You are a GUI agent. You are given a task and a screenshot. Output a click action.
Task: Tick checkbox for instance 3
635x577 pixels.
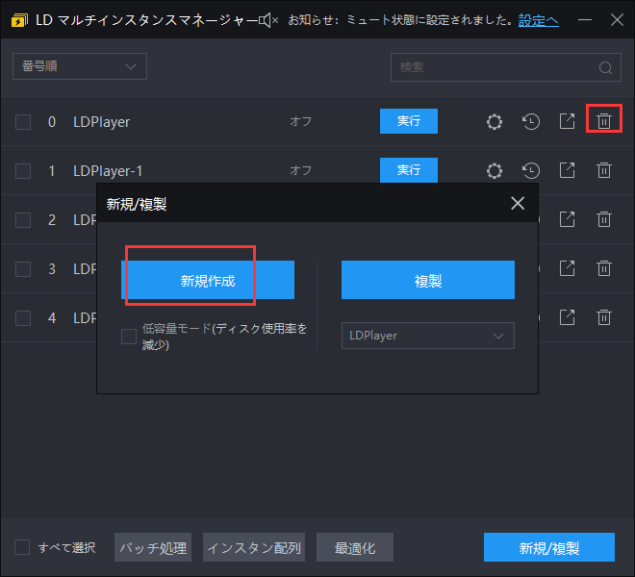click(23, 269)
